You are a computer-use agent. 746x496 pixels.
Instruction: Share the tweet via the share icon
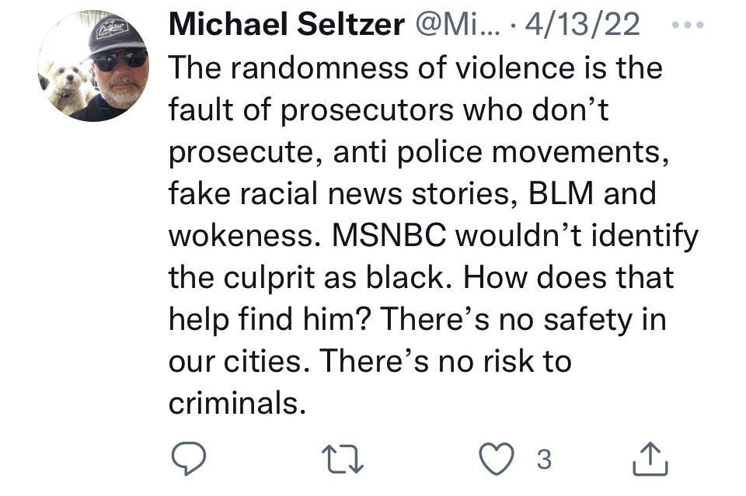click(650, 460)
